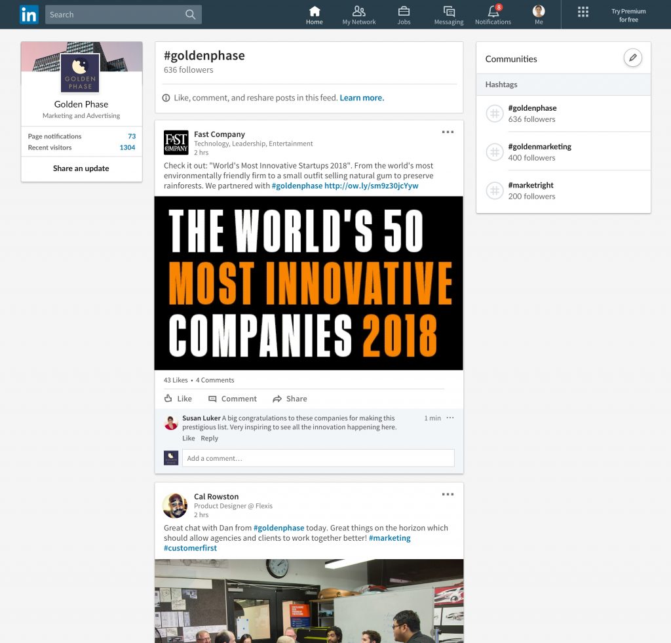Go to My Network
671x643 pixels.
(x=359, y=14)
